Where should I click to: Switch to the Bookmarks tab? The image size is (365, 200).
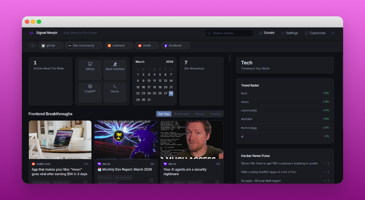[x=182, y=114]
